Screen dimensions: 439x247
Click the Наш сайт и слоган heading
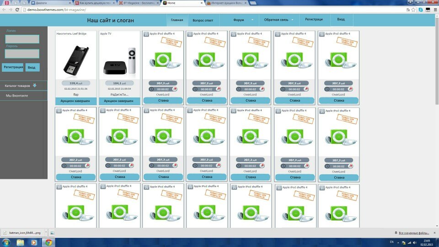[110, 20]
